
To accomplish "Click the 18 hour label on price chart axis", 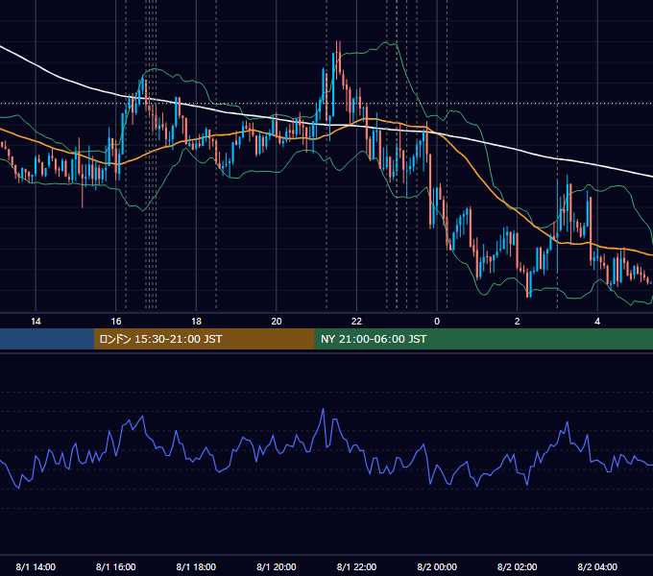I will (x=196, y=322).
